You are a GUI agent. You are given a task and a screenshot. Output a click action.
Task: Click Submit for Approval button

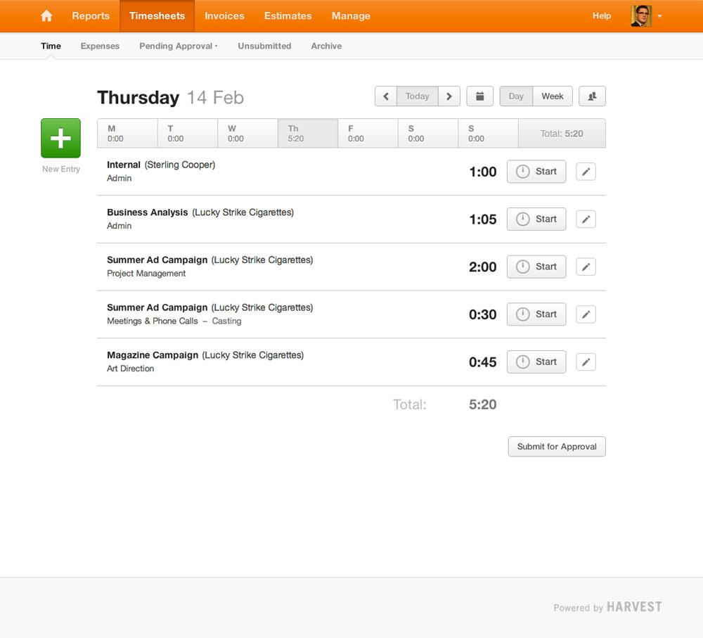(x=556, y=447)
